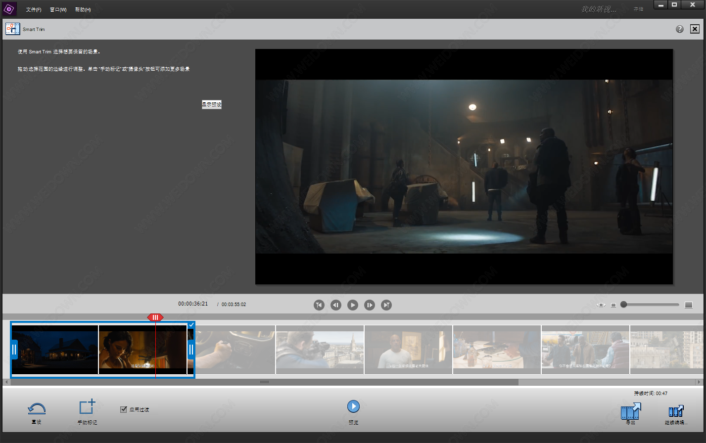Click the Premiere Elements app logo icon
706x443 pixels.
click(10, 9)
